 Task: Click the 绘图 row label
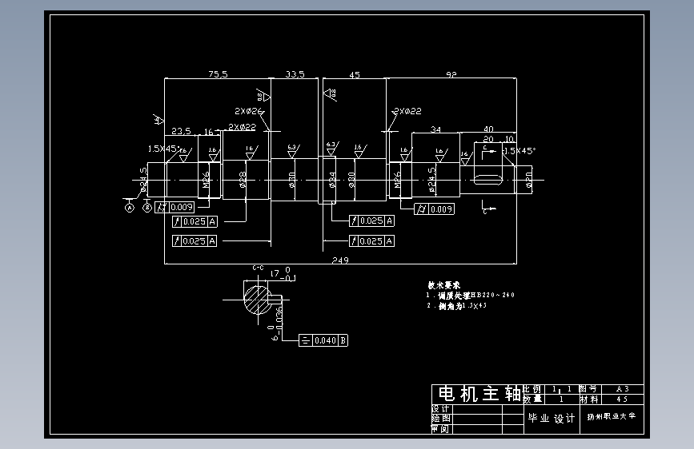click(x=441, y=419)
